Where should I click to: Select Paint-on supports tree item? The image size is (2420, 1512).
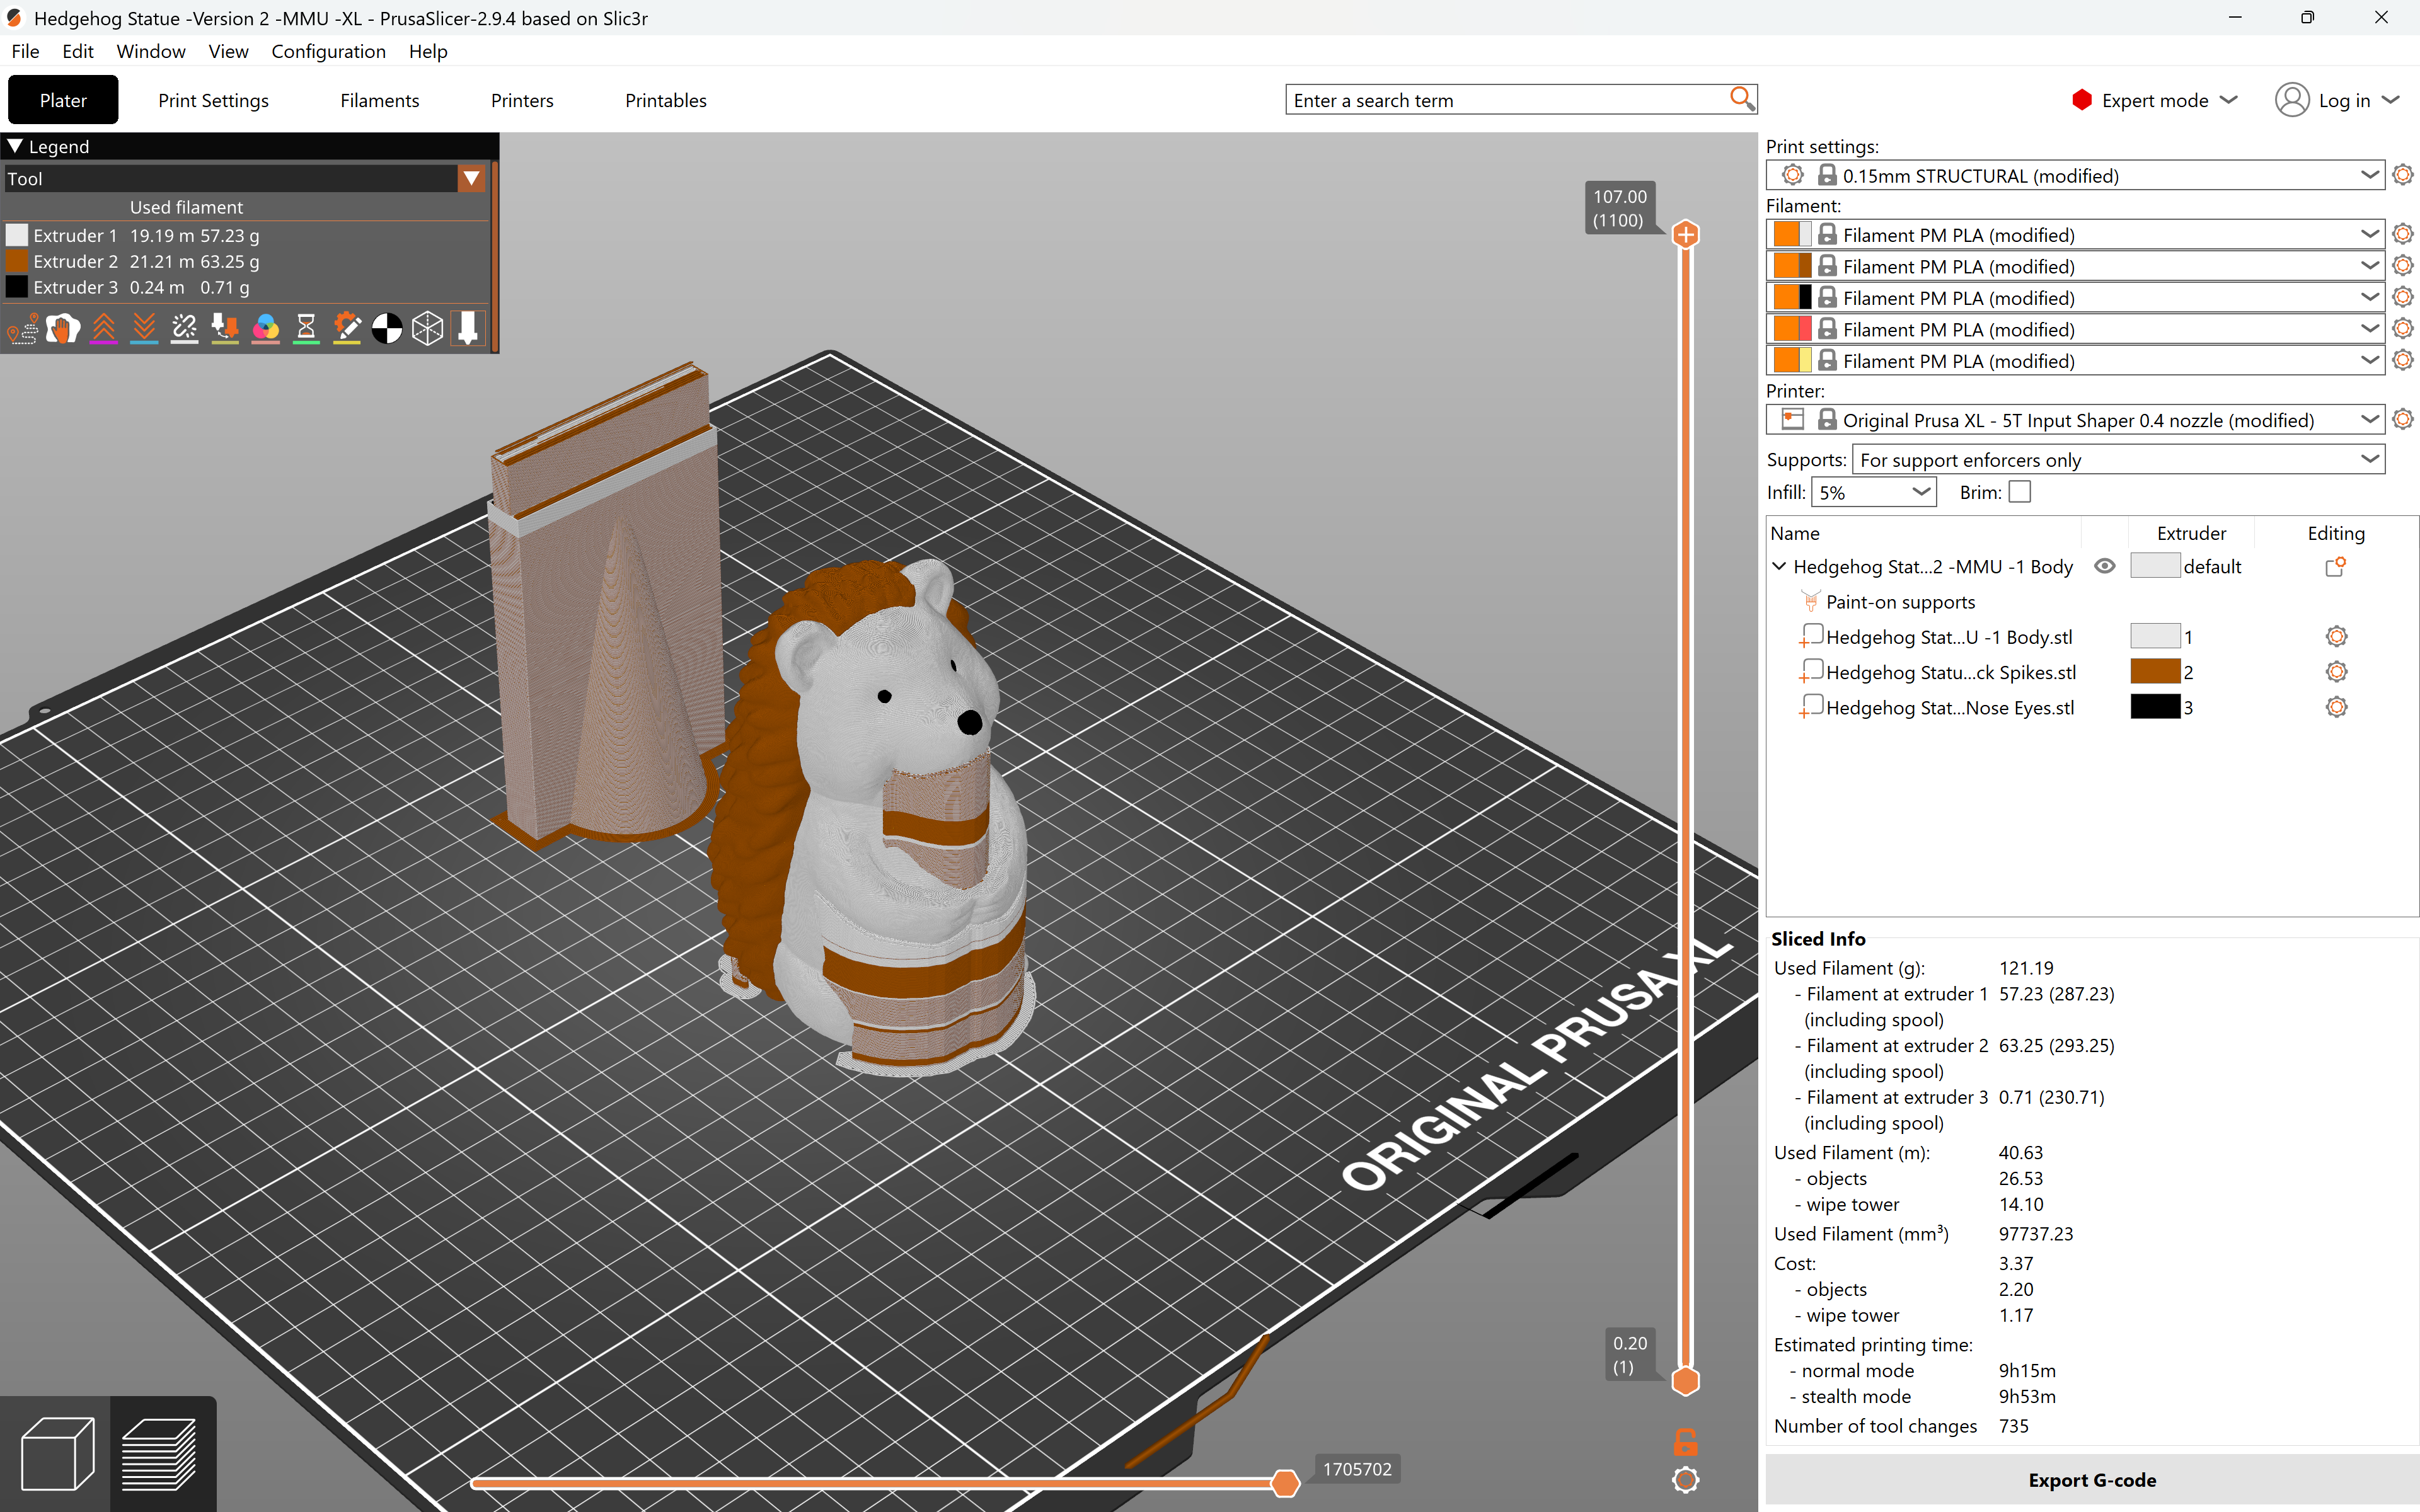pos(1900,602)
